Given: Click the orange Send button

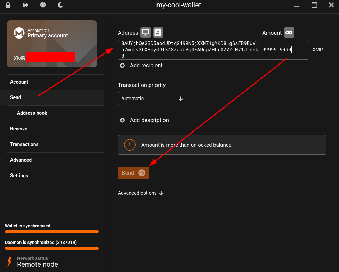Looking at the screenshot, I should 134,173.
